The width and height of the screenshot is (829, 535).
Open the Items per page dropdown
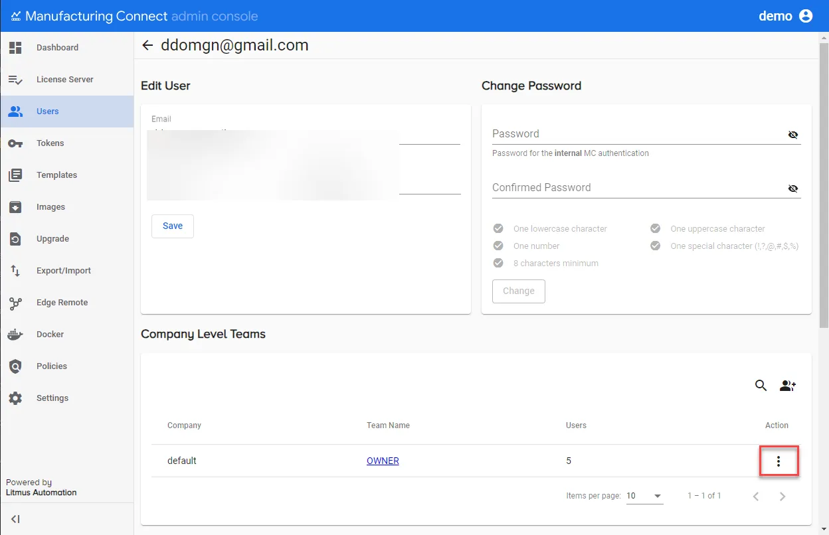(x=645, y=496)
